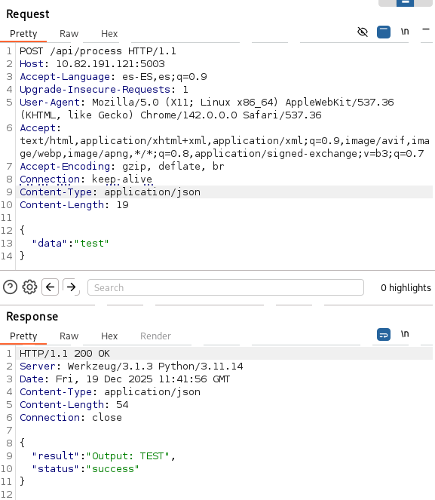435x500 pixels.
Task: Click the Search input field
Action: [x=225, y=287]
